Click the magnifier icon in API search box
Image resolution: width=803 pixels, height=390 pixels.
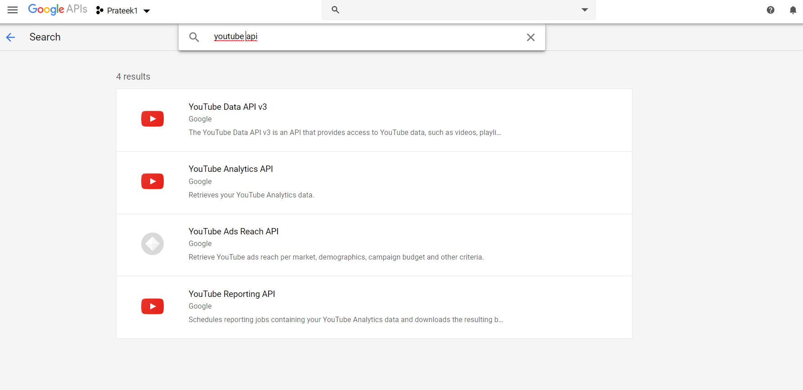click(x=194, y=37)
